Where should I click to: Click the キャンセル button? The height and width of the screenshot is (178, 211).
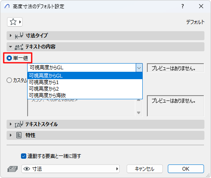click(145, 169)
